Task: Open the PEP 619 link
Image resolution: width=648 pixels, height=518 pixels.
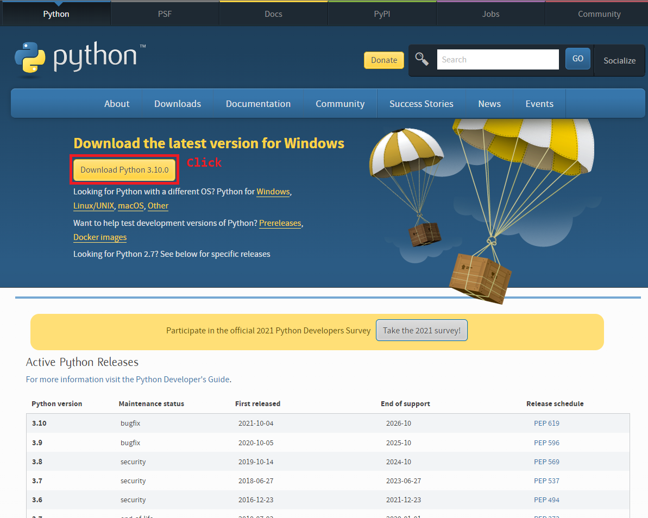Action: pos(546,423)
